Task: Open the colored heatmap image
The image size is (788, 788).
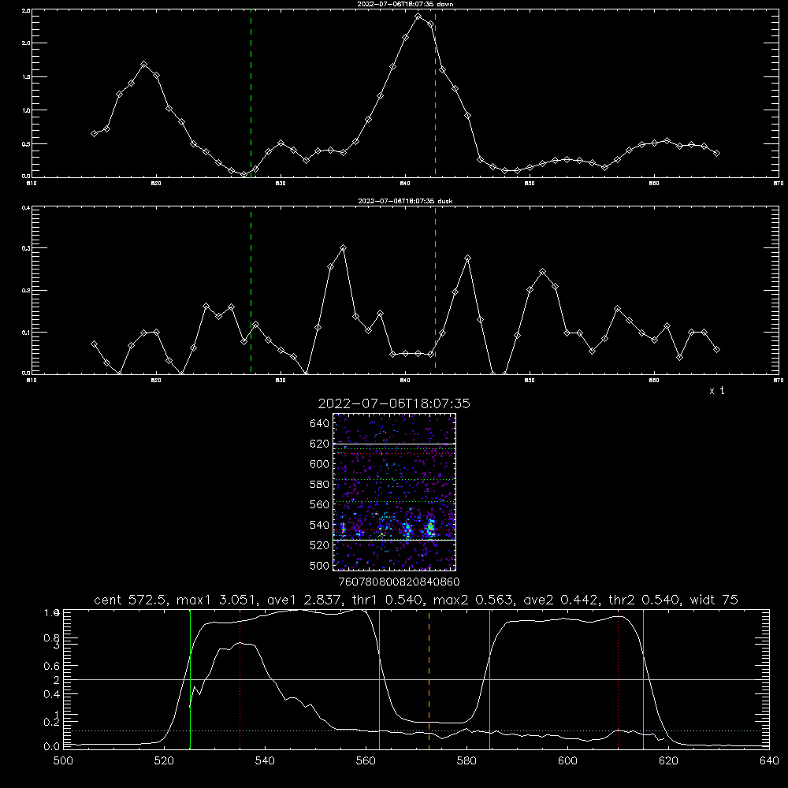Action: (395, 492)
